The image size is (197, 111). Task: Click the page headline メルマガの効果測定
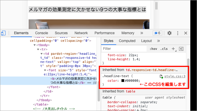87,10
